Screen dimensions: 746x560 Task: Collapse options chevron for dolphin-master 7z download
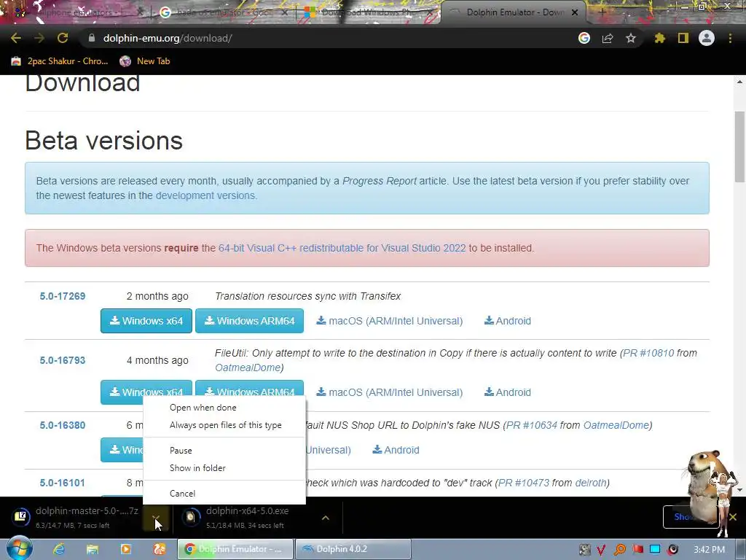point(156,518)
